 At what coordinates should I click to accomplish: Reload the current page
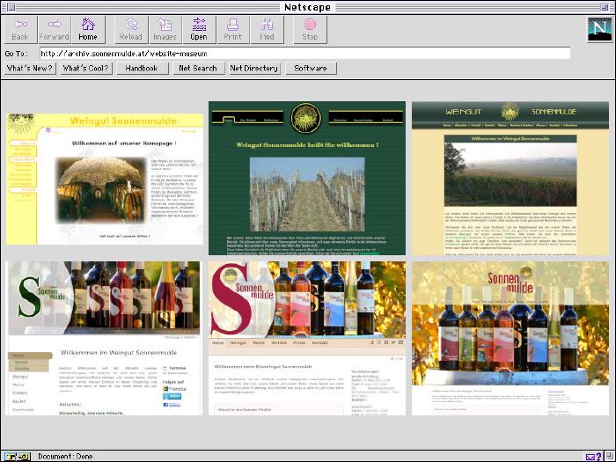131,30
